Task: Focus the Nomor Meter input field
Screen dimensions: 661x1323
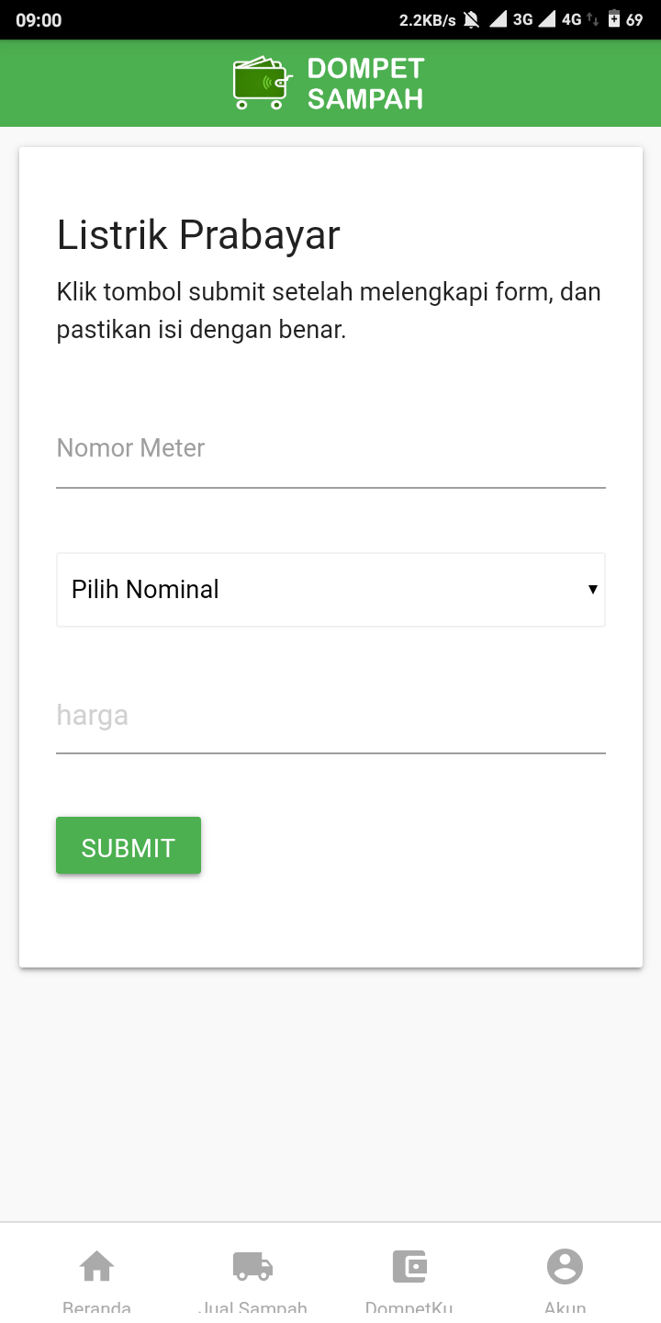Action: coord(330,450)
